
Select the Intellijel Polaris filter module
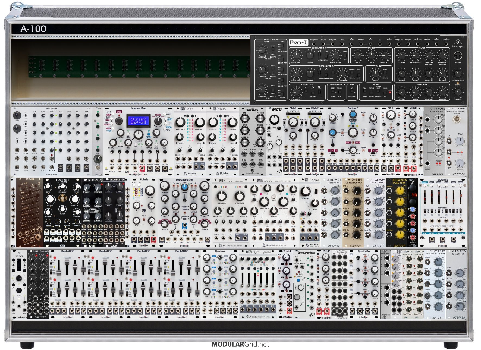coord(144,213)
